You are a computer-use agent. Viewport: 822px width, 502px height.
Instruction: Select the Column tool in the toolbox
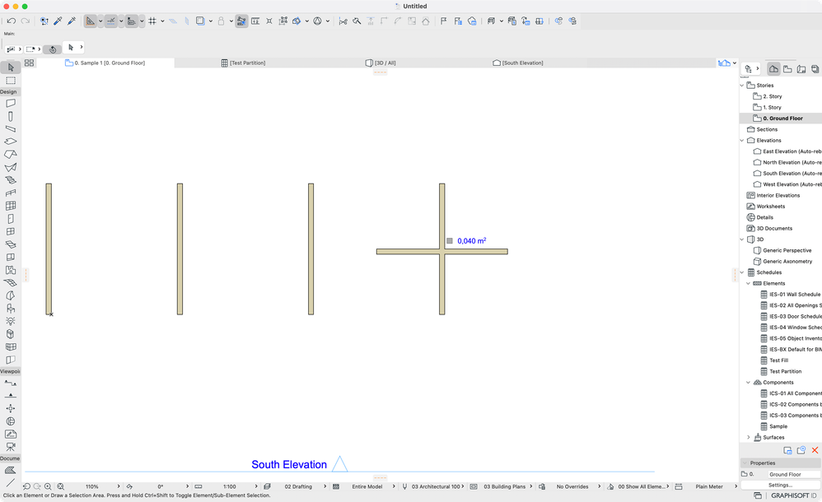[x=11, y=116]
